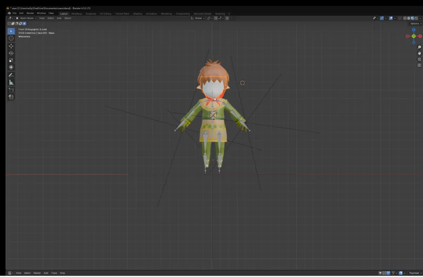The image size is (423, 277).
Task: Toggle snapping magnet in header
Action: (x=216, y=18)
